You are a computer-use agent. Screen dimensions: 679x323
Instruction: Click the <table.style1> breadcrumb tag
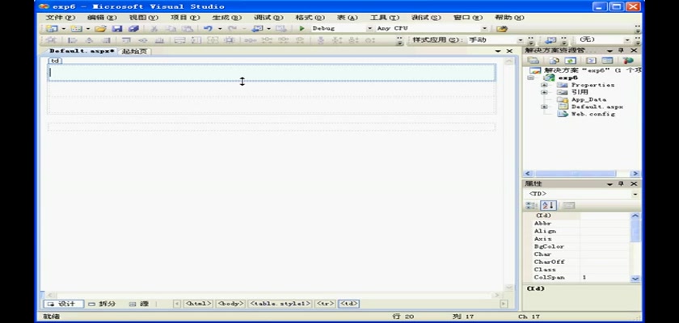(x=280, y=304)
